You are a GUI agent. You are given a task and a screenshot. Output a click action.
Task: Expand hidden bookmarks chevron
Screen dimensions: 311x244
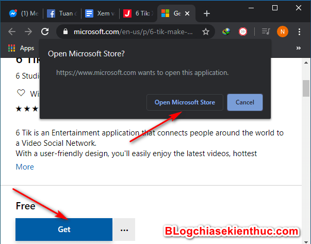coord(298,48)
